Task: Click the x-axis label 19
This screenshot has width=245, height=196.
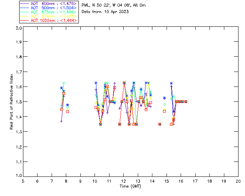Action: (224, 181)
